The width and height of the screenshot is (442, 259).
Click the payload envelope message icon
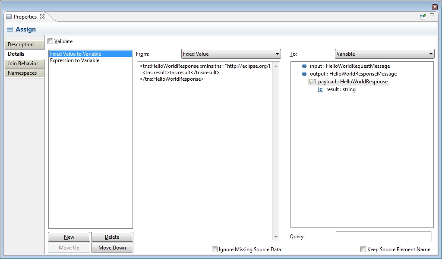pyautogui.click(x=313, y=82)
